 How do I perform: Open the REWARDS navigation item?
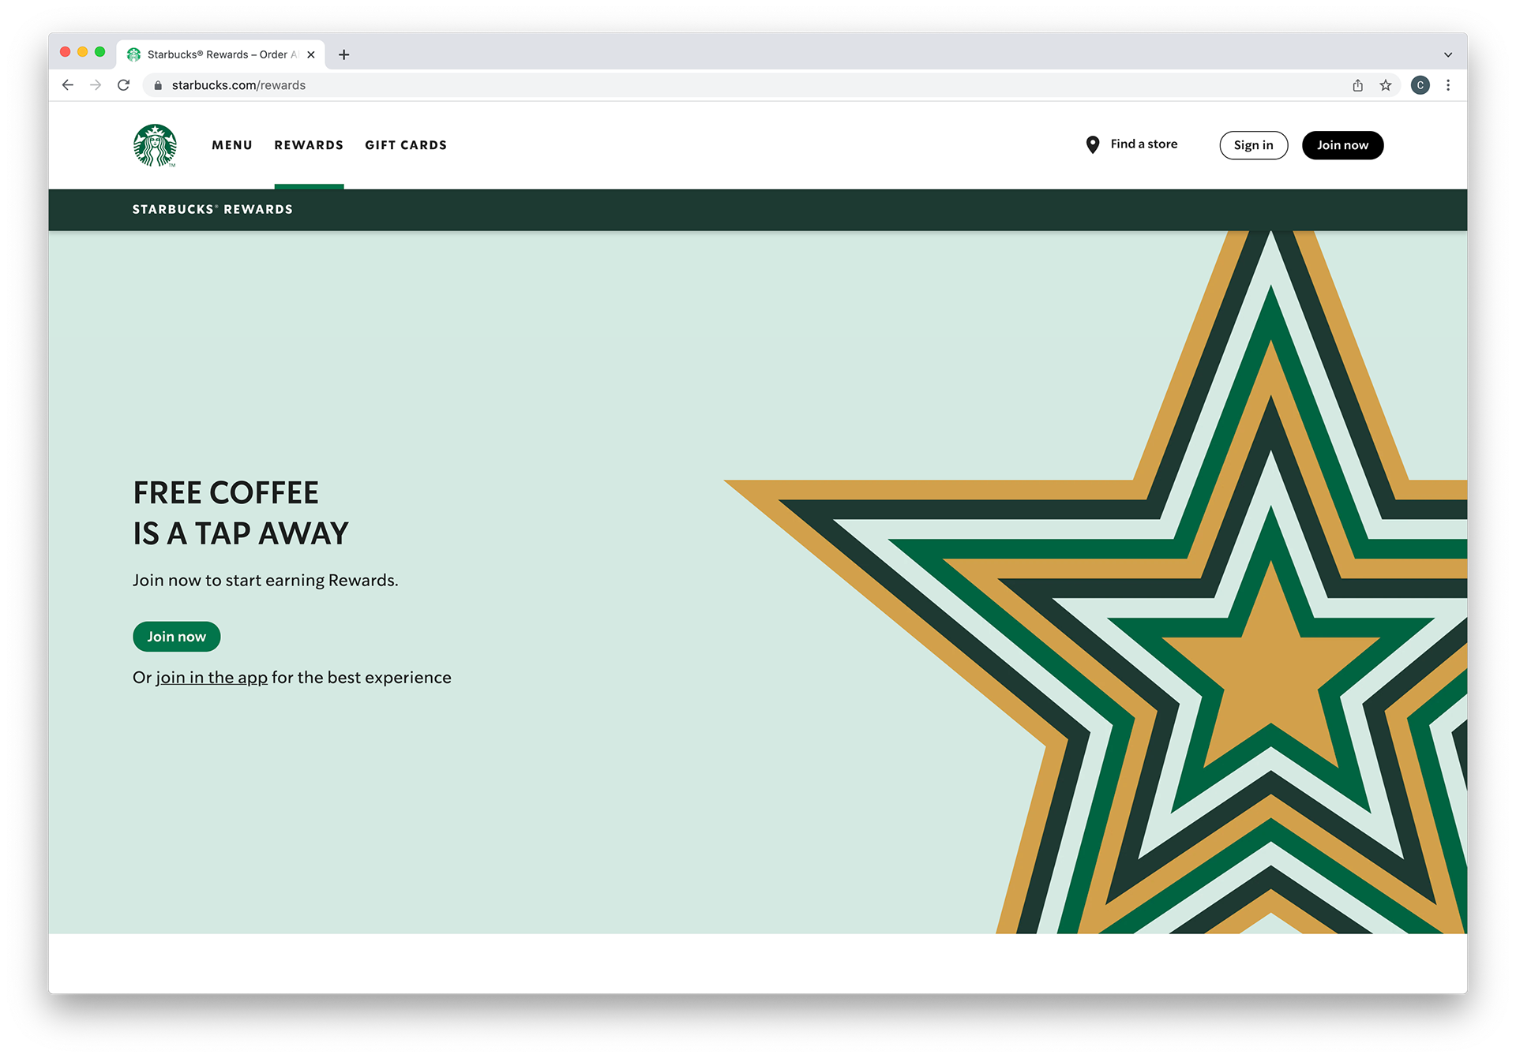[x=309, y=145]
